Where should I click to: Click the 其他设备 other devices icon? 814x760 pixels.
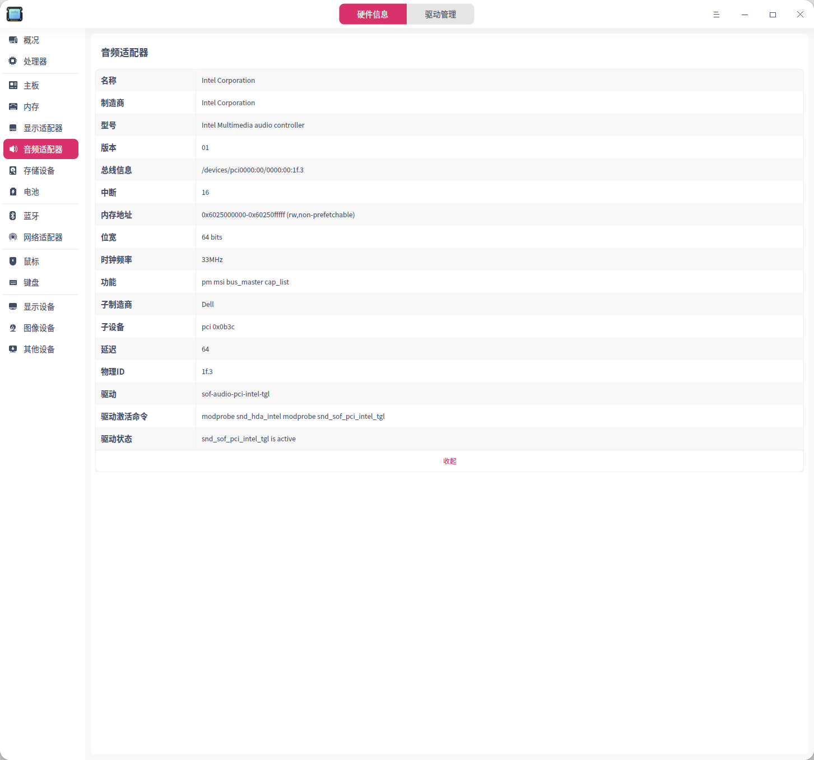(13, 349)
